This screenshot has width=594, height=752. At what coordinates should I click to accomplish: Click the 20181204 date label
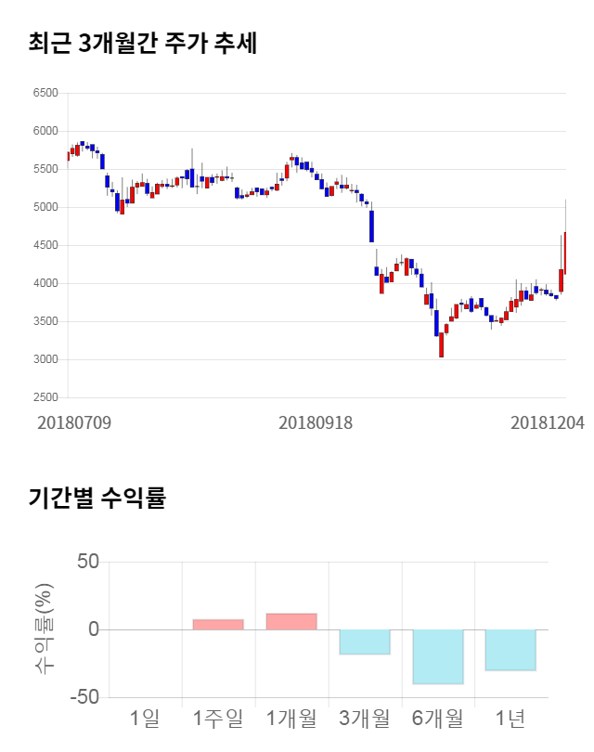(548, 422)
